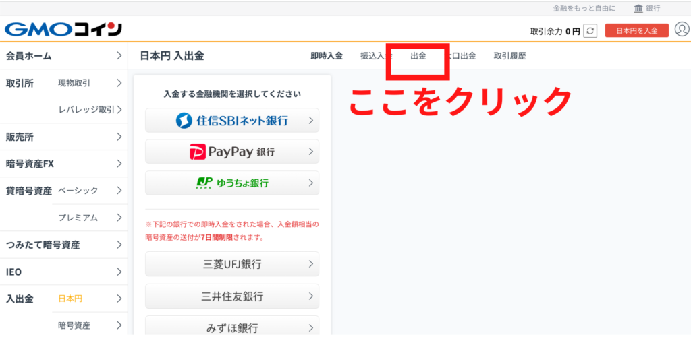Click the 取引所 sidebar section label
The image size is (691, 345).
click(x=20, y=83)
